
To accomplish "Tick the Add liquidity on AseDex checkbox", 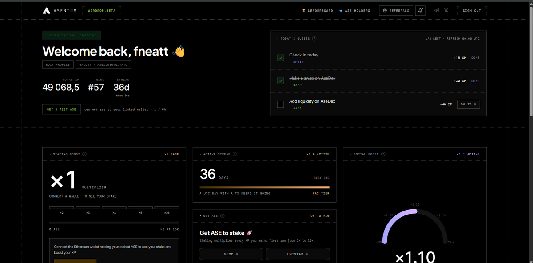I will 280,104.
